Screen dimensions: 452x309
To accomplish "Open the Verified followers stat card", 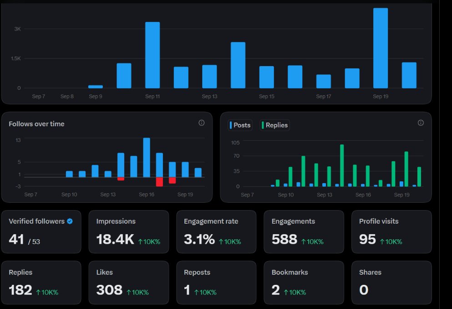I will (x=41, y=232).
